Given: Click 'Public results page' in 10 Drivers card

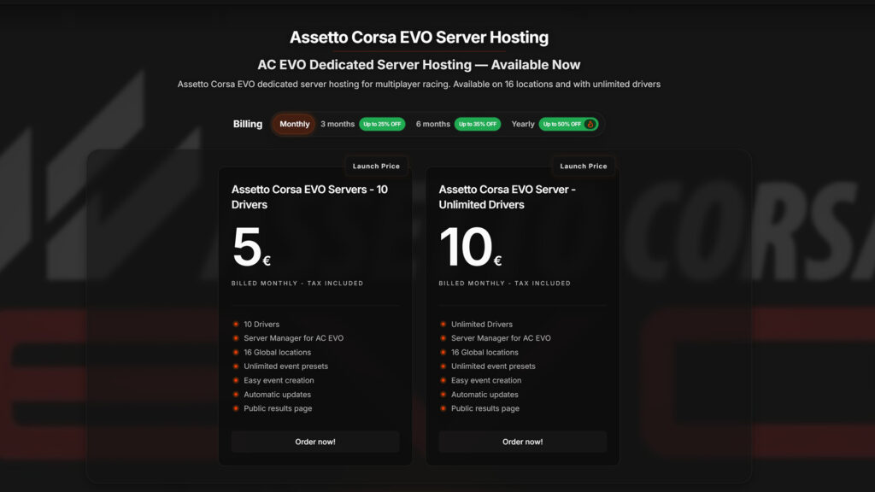Looking at the screenshot, I should point(278,408).
